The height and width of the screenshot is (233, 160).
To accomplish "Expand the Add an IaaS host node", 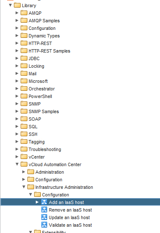I will 37,202.
